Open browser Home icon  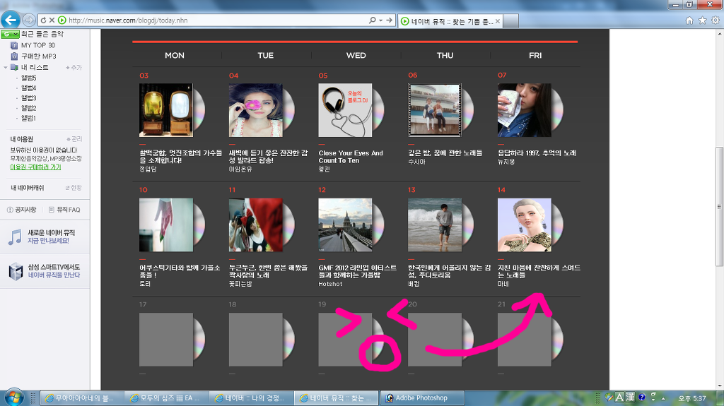pos(689,20)
